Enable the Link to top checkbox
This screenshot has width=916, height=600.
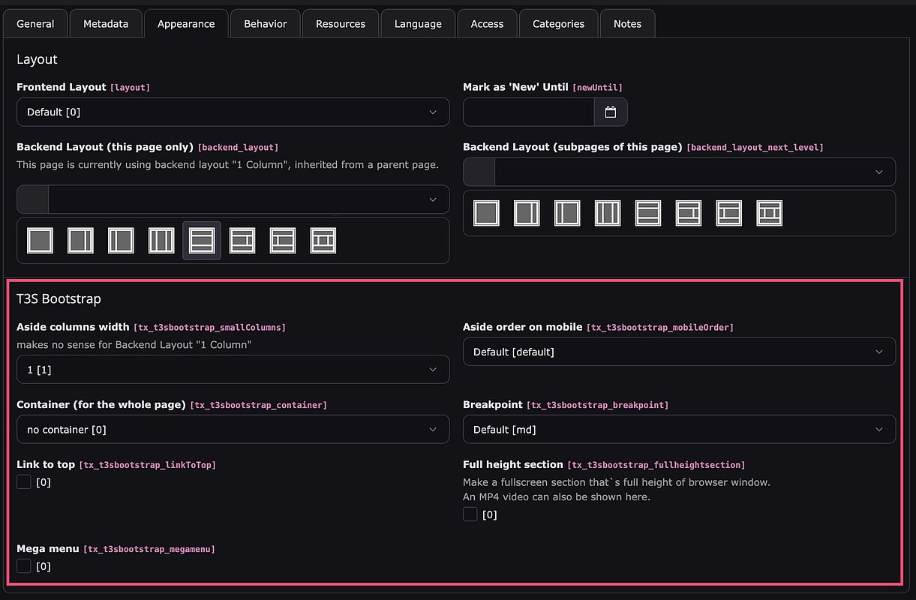[x=24, y=482]
